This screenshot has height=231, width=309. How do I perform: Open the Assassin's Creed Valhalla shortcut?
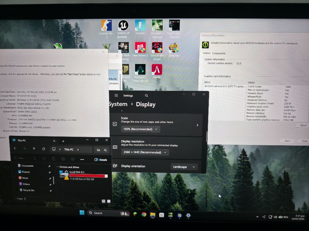coord(140,73)
